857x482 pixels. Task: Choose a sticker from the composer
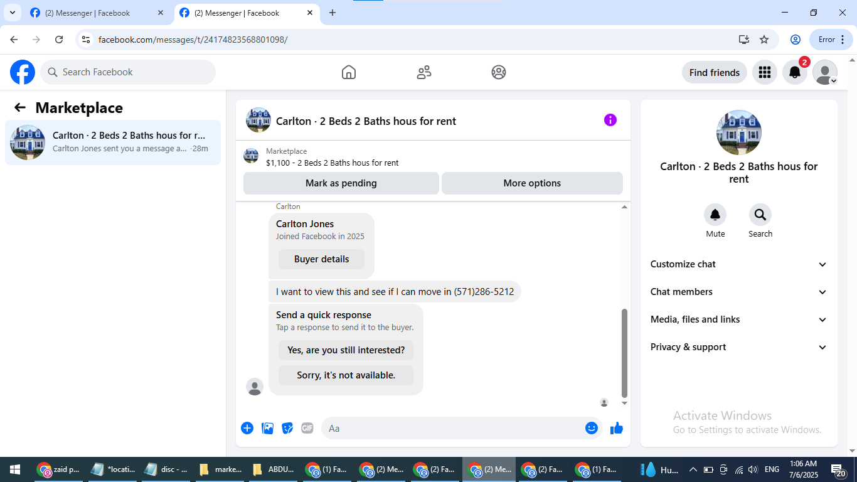(x=287, y=428)
